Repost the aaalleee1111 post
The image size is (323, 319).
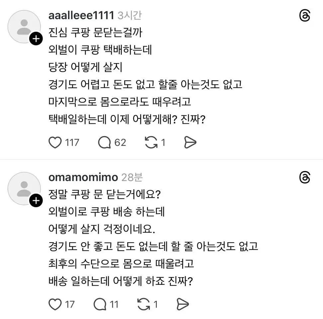pyautogui.click(x=151, y=143)
